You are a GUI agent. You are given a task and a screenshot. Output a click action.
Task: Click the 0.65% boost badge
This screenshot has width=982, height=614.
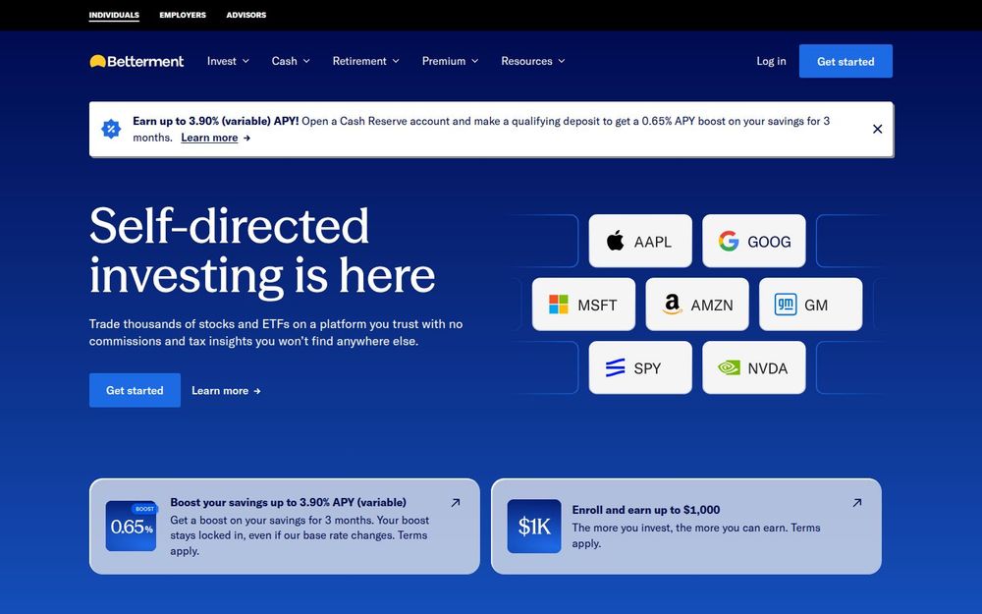pos(131,527)
